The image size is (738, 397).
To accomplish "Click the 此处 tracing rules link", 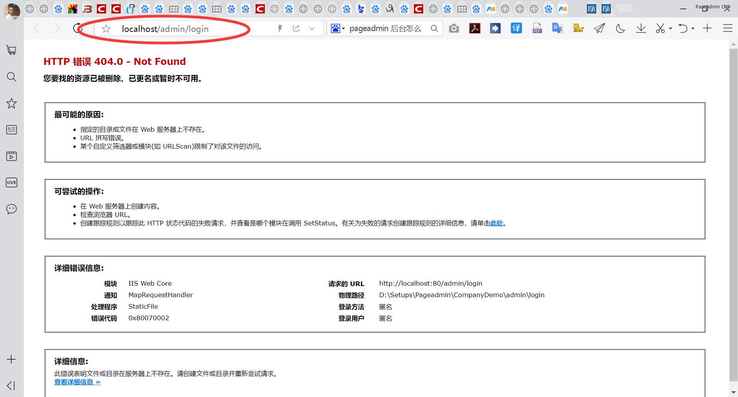I will [496, 223].
